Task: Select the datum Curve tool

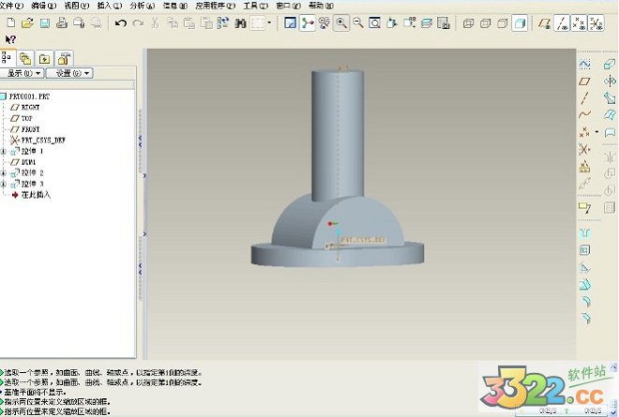Action: (x=584, y=115)
